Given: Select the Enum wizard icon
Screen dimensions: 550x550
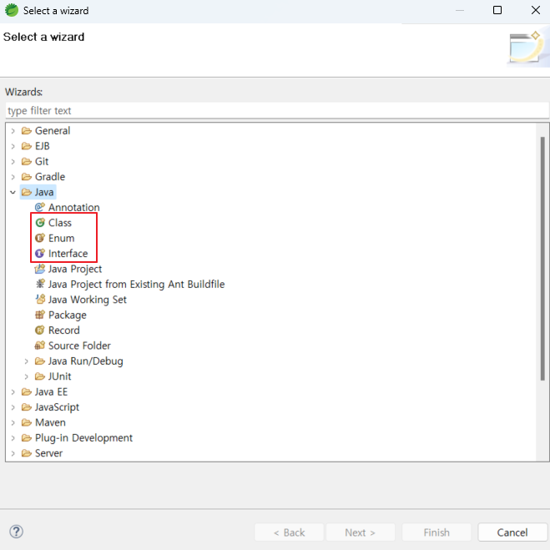Looking at the screenshot, I should point(40,238).
